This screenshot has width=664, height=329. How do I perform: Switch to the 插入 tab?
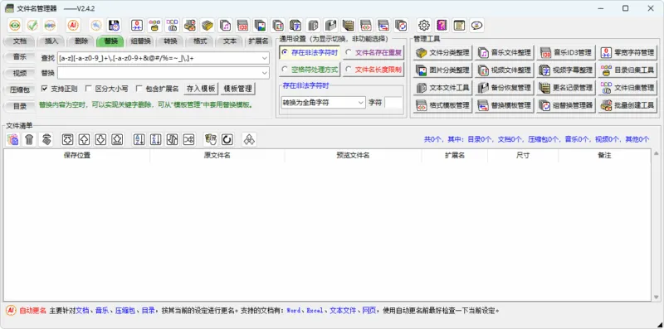pyautogui.click(x=51, y=41)
